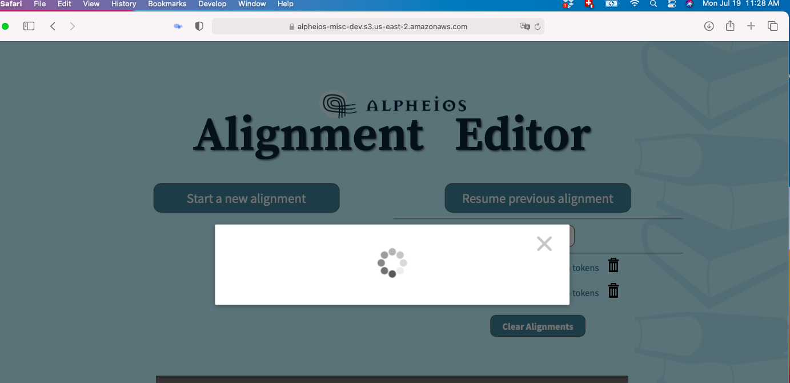The height and width of the screenshot is (383, 790).
Task: Click the Share icon in the toolbar
Action: click(x=729, y=26)
